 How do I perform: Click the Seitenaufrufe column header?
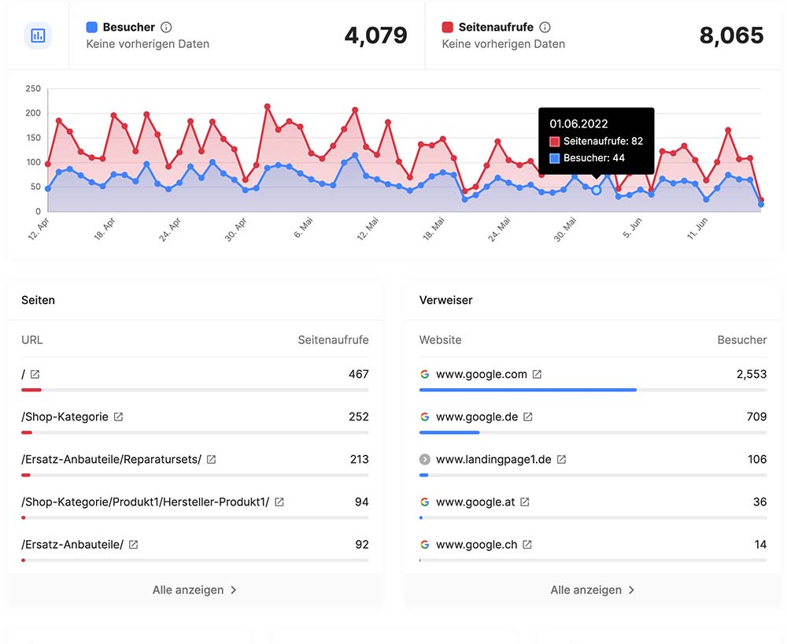(333, 340)
